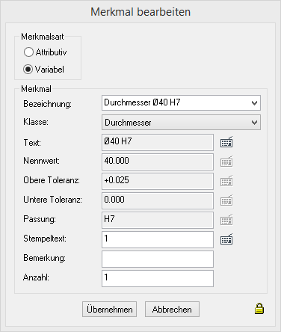Screen dimensions: 281x332
Task: Click the Merkmalsart group label
Action: pos(43,37)
